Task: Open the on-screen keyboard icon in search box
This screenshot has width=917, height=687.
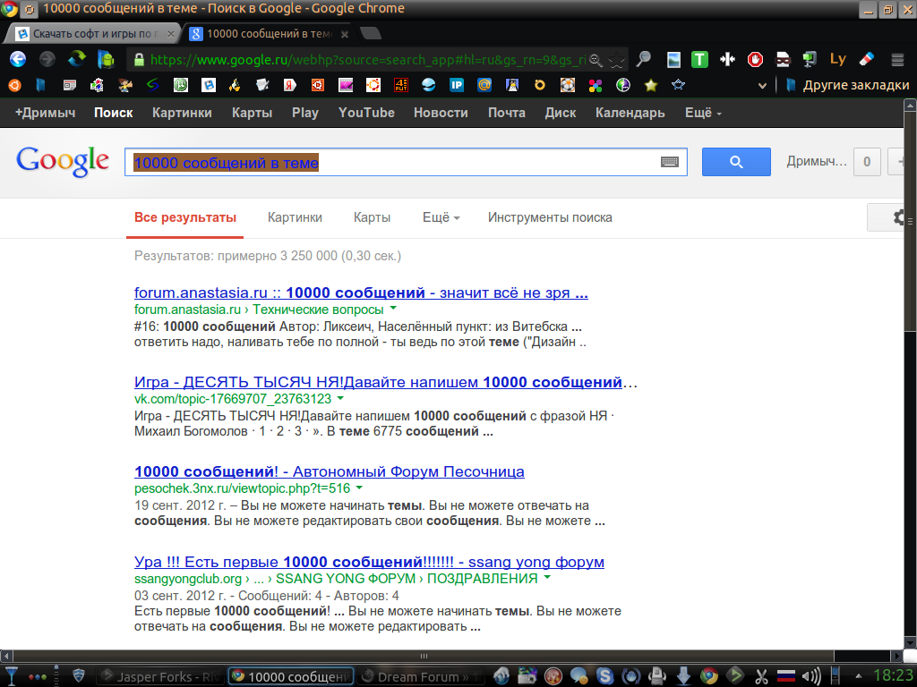Action: click(670, 162)
